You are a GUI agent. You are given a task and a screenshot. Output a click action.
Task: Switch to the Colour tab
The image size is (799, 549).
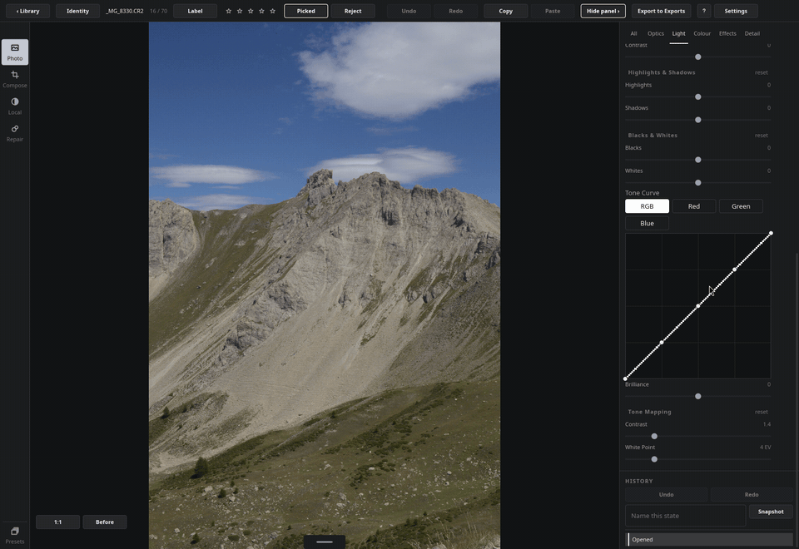(x=702, y=33)
